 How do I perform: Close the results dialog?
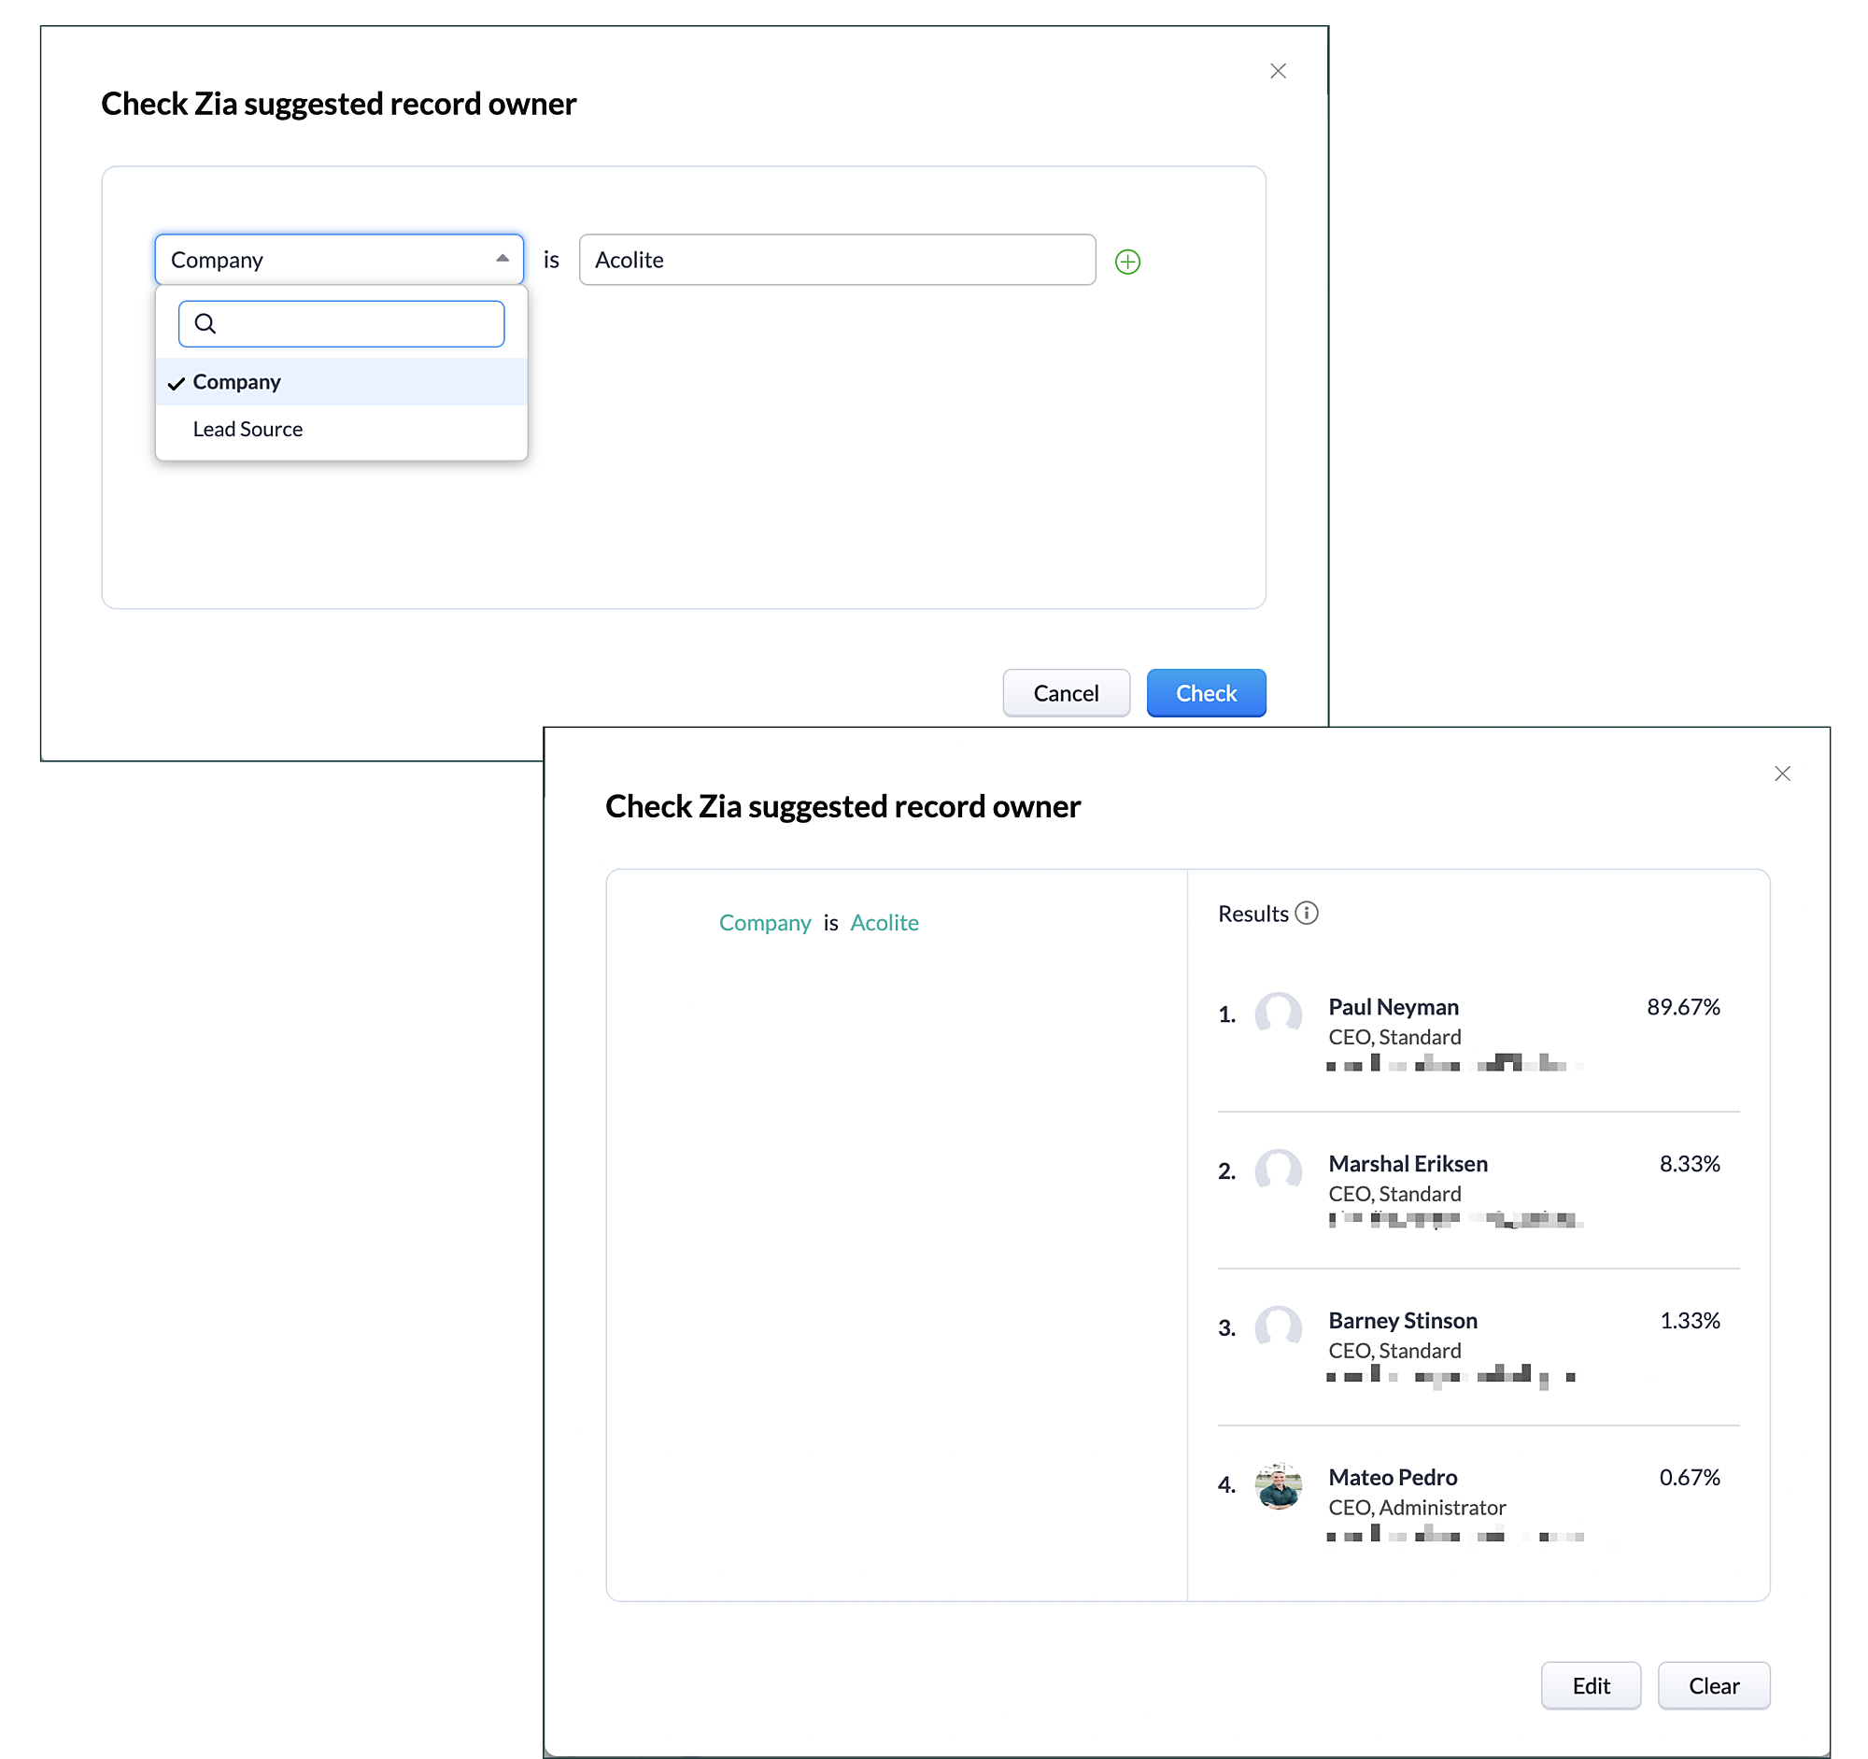[x=1781, y=773]
